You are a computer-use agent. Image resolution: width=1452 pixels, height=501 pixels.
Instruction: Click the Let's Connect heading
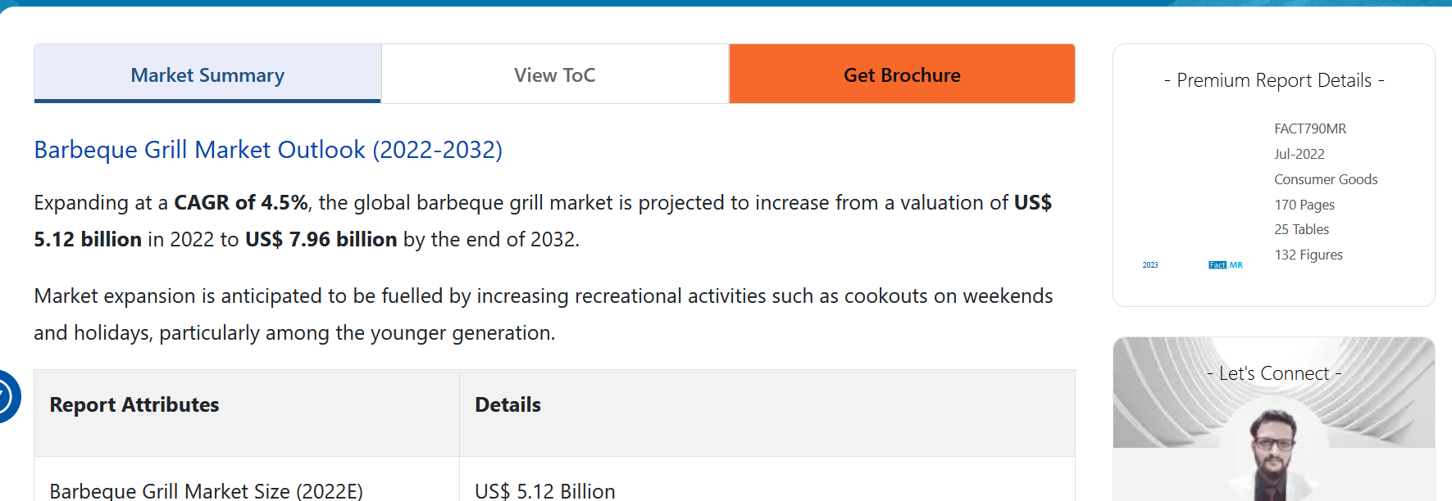coord(1273,373)
